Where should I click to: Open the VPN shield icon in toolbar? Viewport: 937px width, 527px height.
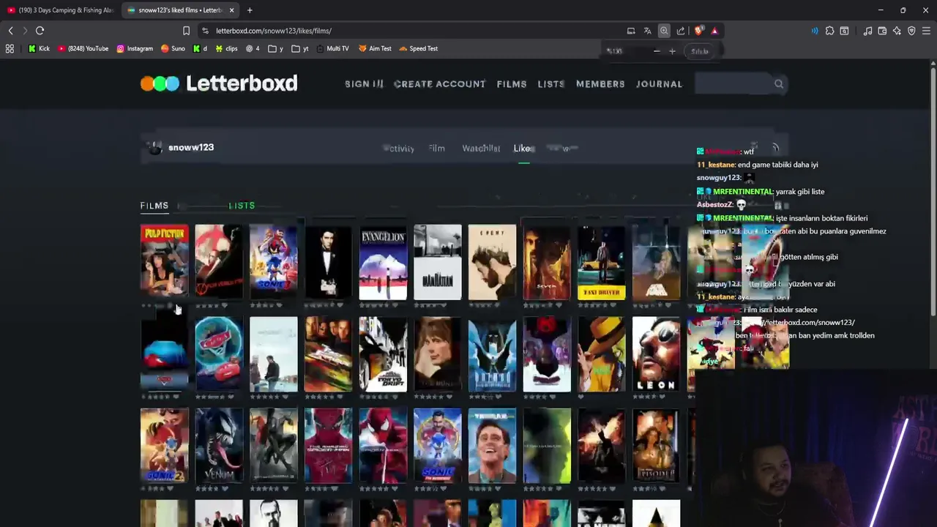[911, 31]
